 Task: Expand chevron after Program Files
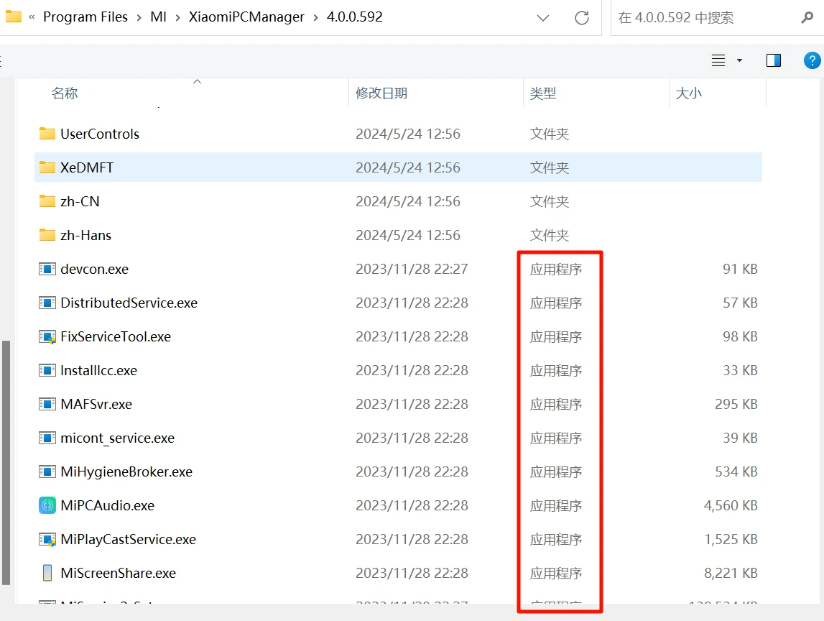click(x=139, y=17)
